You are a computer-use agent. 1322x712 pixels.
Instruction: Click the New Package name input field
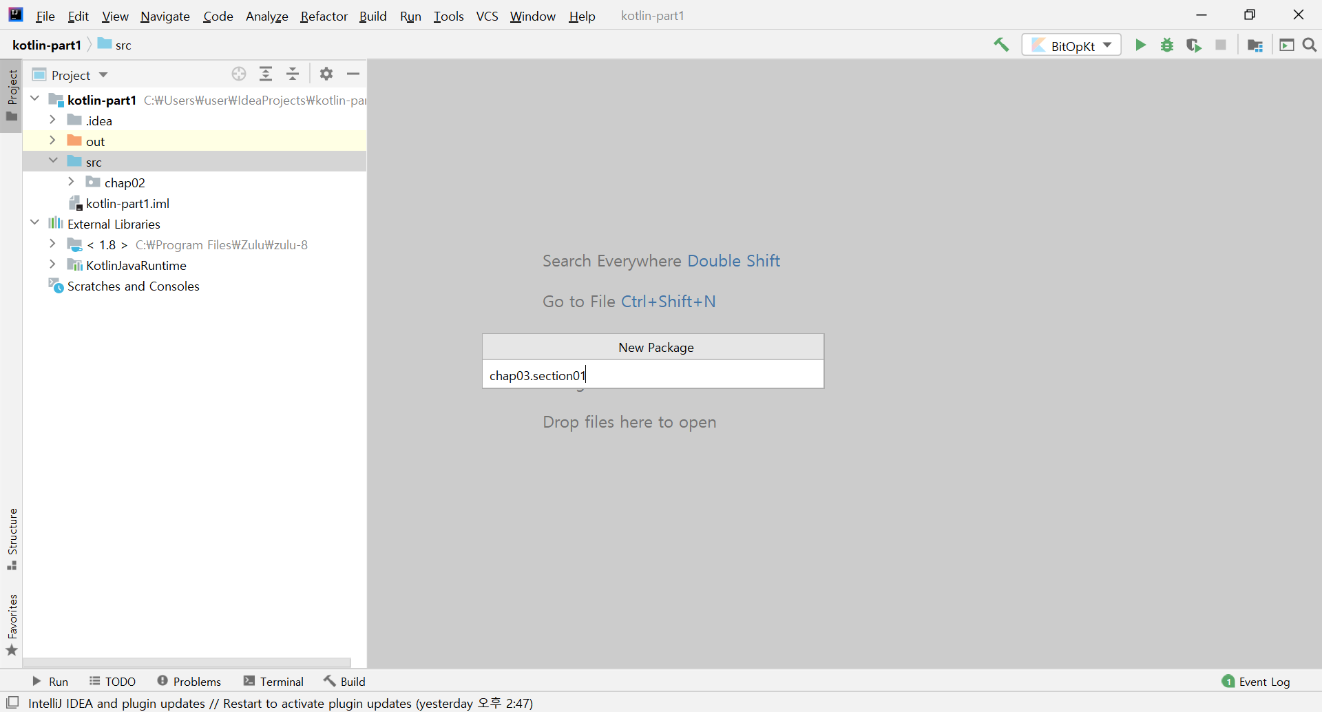(653, 375)
